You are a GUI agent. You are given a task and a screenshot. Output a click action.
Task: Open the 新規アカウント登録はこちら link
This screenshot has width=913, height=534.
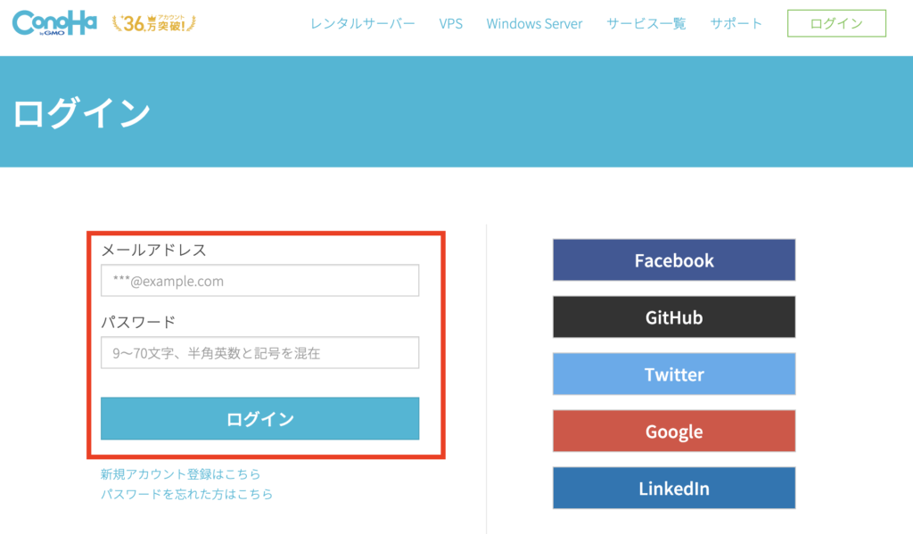(180, 474)
